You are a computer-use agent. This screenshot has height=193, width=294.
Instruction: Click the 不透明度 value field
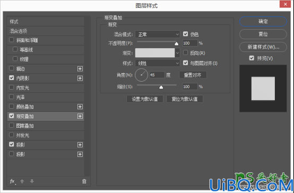pos(190,43)
